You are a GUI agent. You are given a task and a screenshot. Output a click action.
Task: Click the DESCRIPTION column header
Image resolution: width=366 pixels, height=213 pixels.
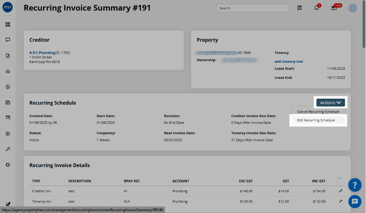pyautogui.click(x=80, y=181)
